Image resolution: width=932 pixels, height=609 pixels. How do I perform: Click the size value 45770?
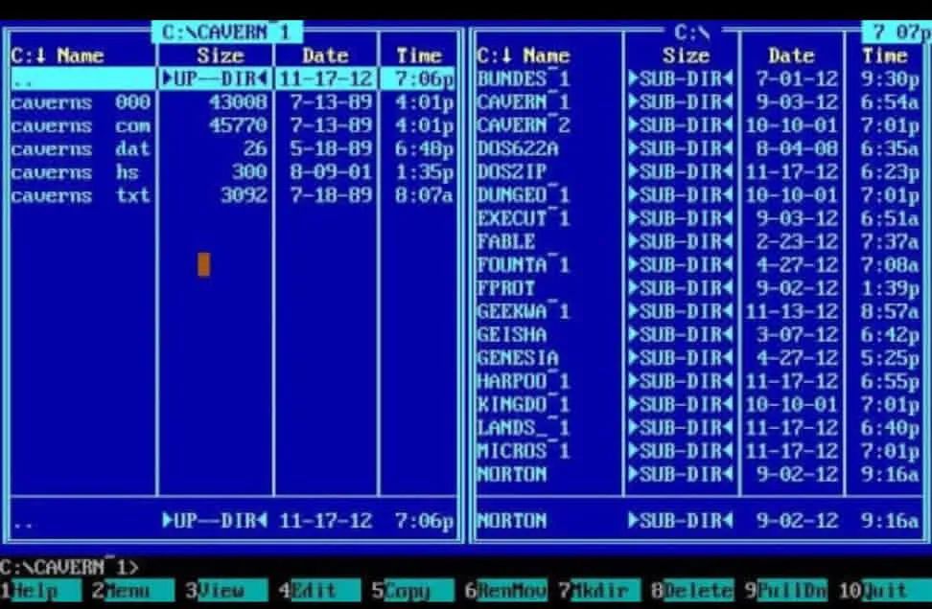pyautogui.click(x=238, y=125)
